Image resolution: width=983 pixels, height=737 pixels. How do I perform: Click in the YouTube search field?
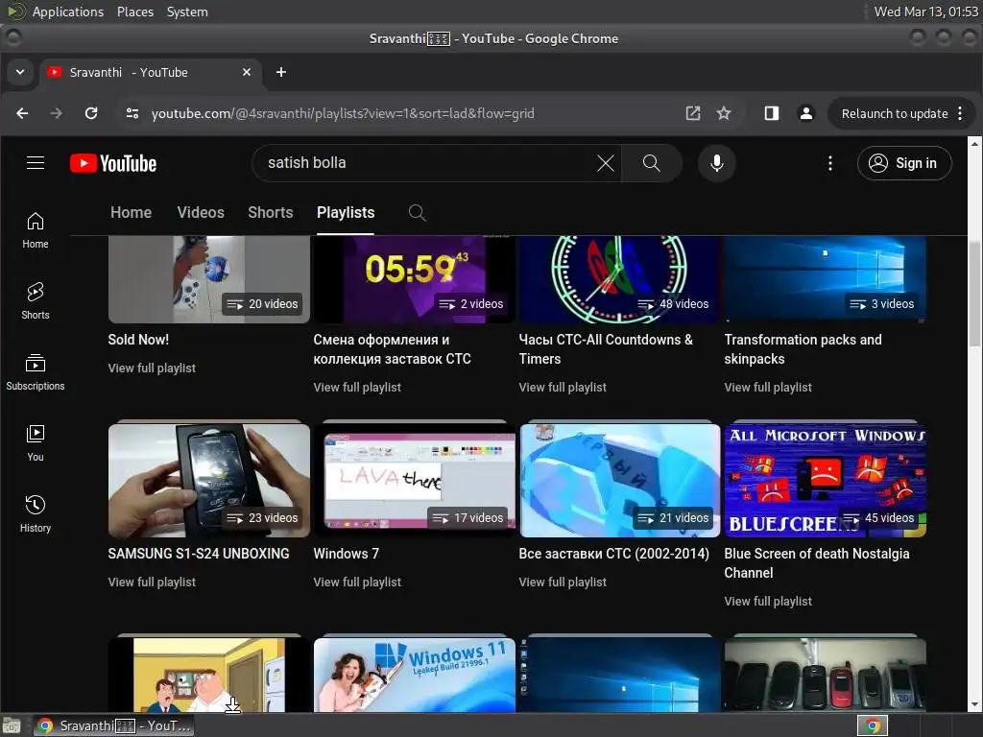coord(426,163)
